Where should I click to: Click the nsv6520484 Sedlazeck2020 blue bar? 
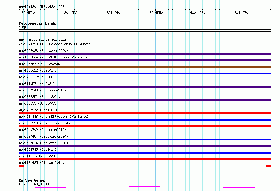(x=145, y=139)
